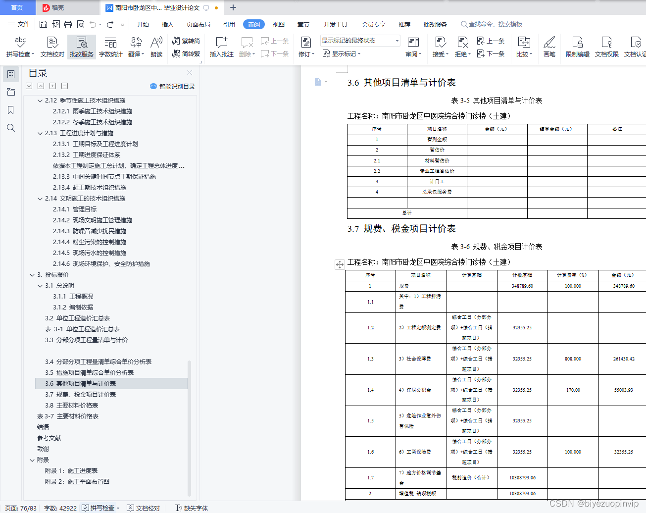Collapse the 2.13 工程进度计划与措施 node

[x=40, y=133]
